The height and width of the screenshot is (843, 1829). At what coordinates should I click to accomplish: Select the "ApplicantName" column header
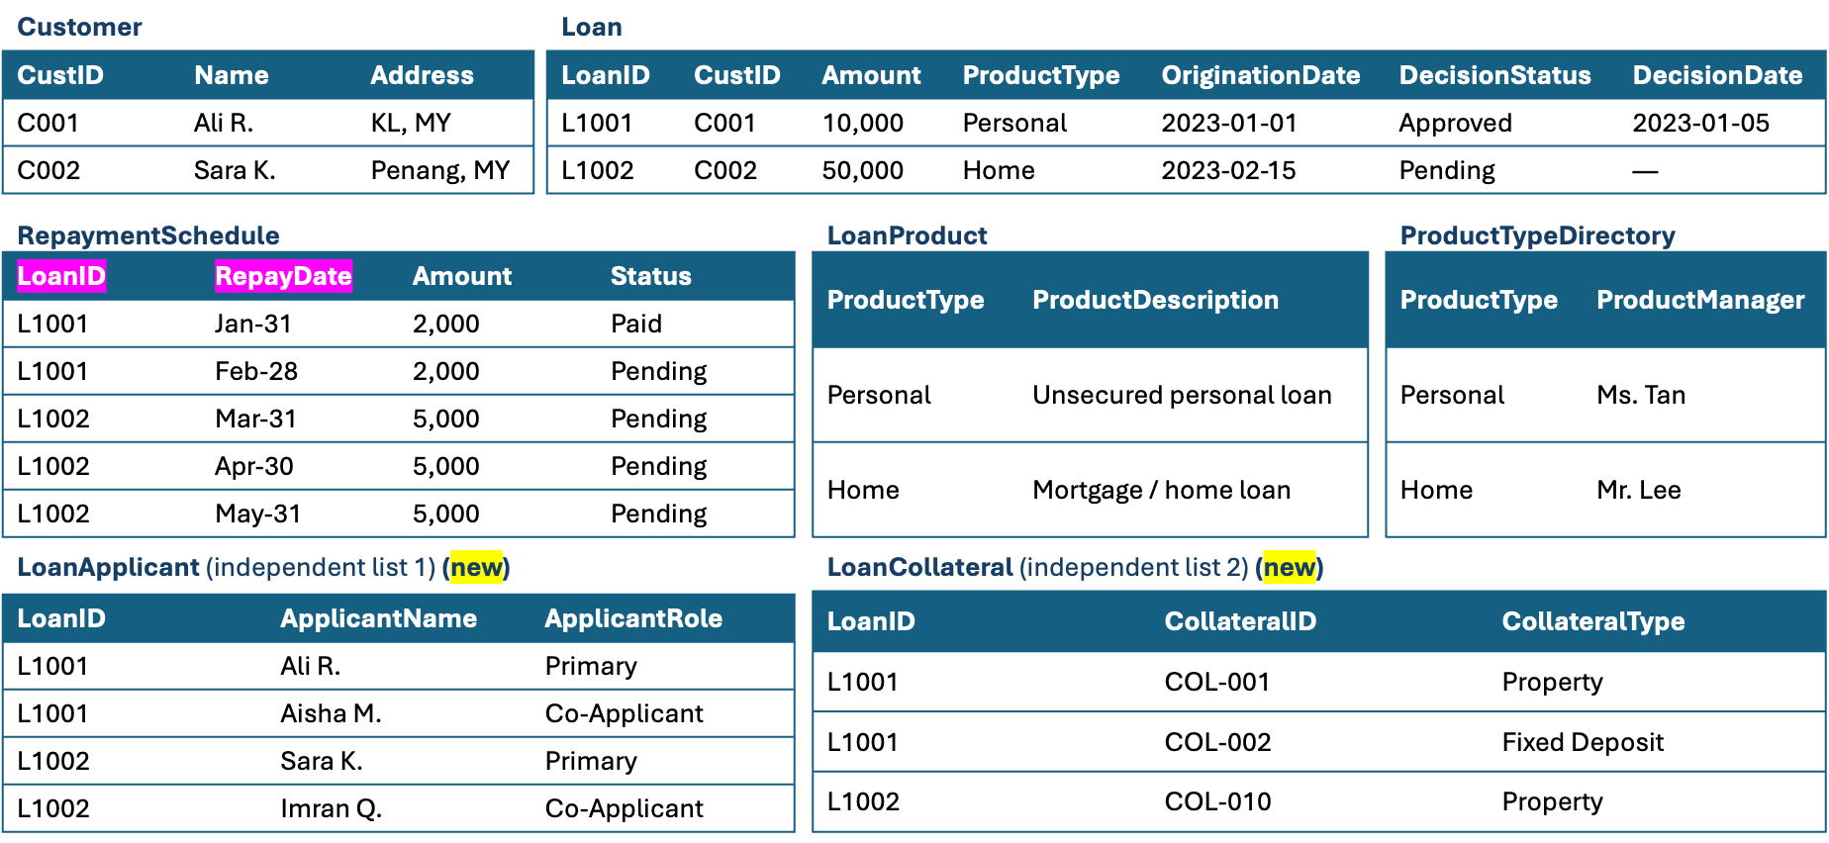(x=378, y=618)
